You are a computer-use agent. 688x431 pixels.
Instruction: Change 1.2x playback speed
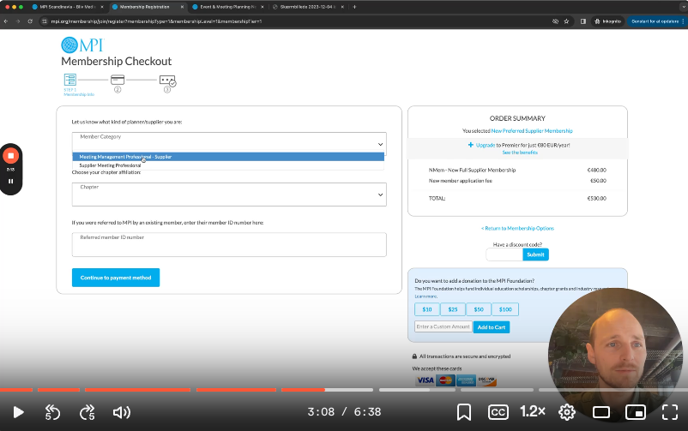click(x=533, y=412)
